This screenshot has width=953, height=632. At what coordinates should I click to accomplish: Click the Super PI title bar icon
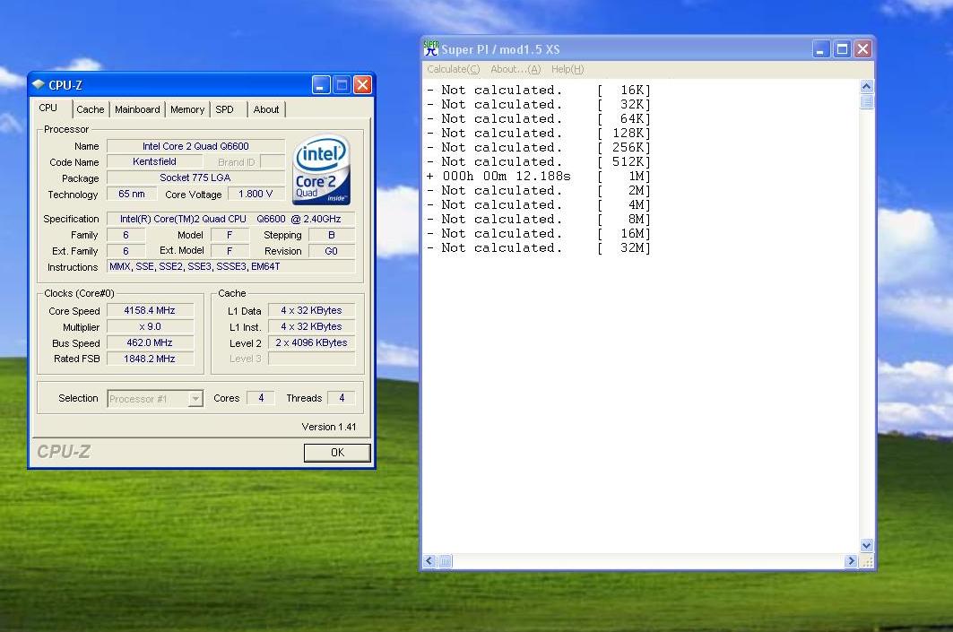(431, 48)
